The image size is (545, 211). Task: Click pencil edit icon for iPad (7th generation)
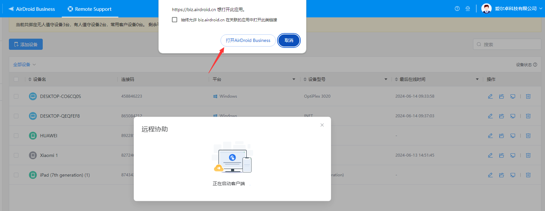(x=490, y=175)
